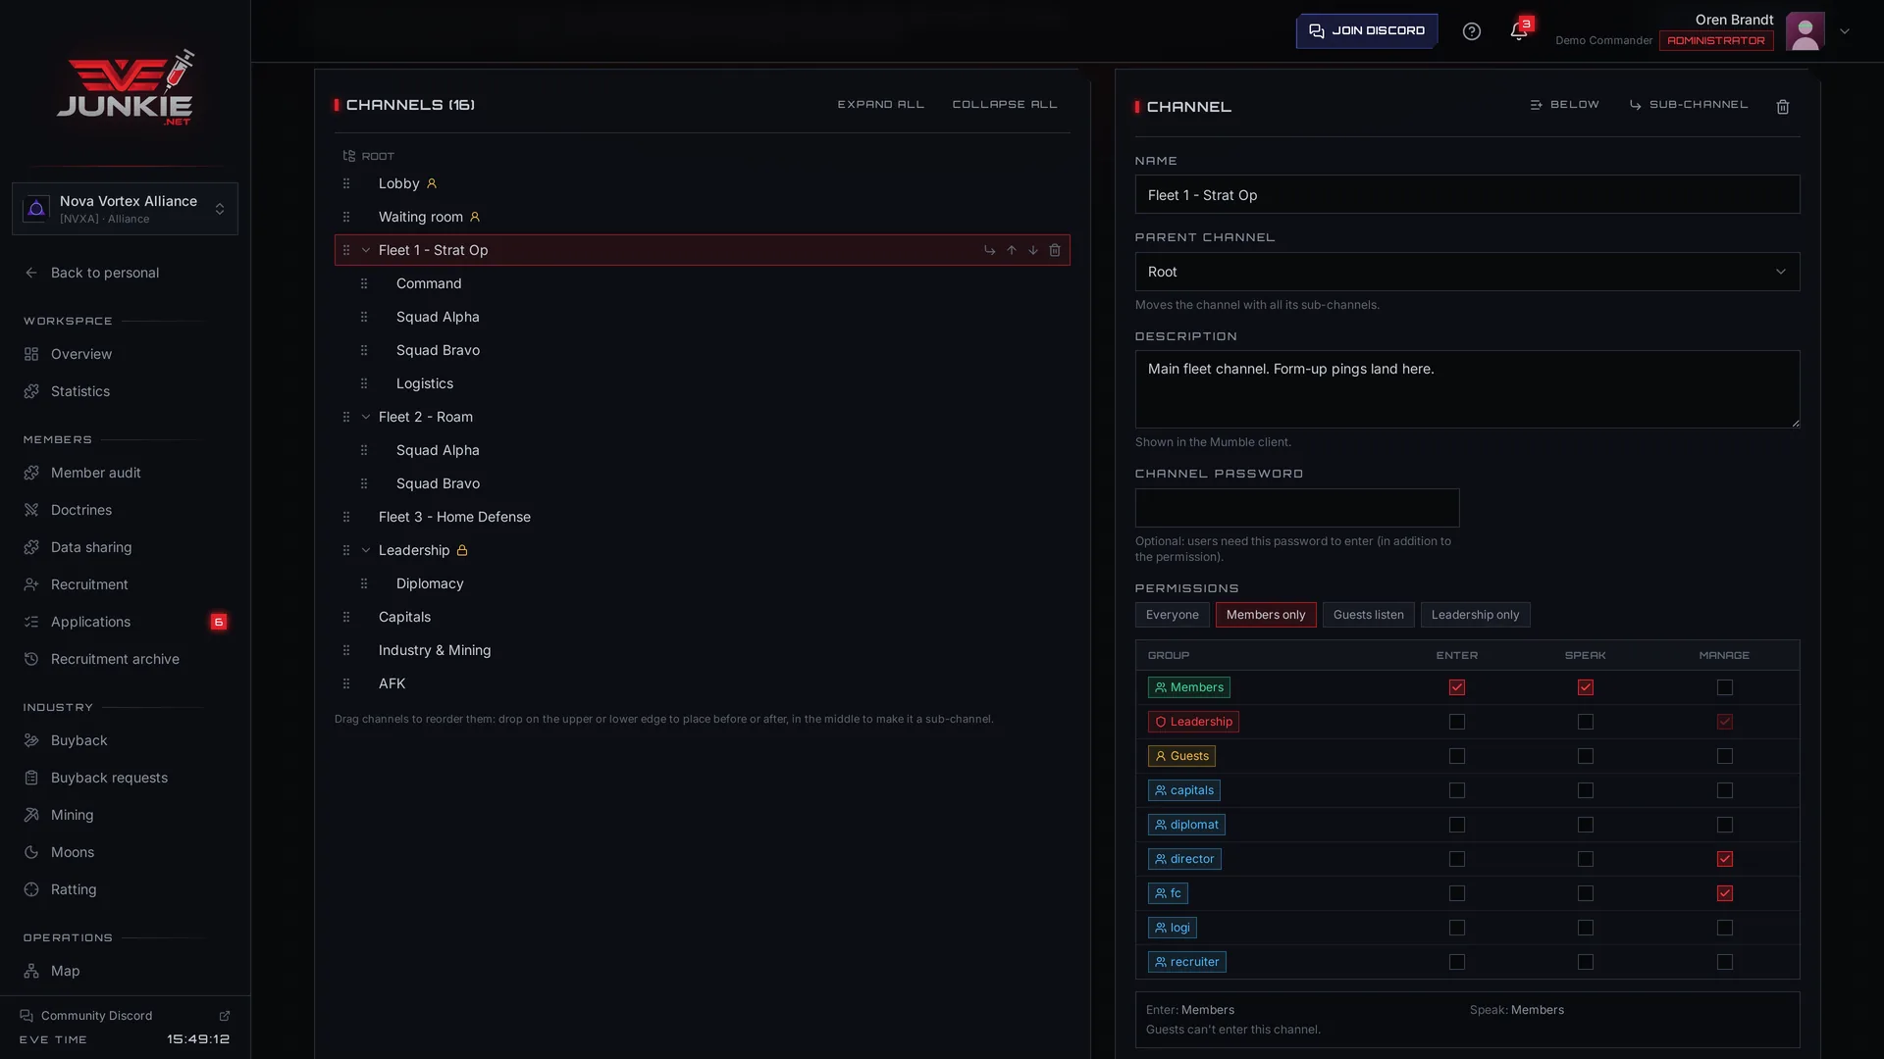The height and width of the screenshot is (1059, 1884).
Task: Collapse the Leadership channel chevron
Action: pos(366,550)
